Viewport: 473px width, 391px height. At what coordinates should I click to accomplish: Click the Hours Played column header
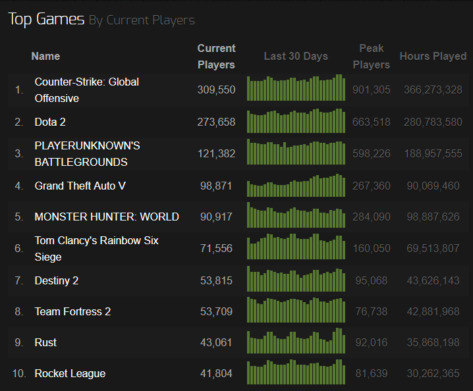[433, 57]
